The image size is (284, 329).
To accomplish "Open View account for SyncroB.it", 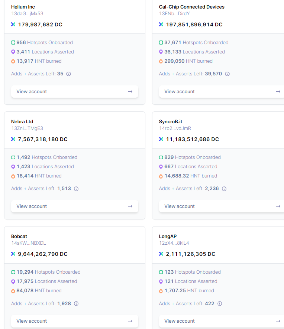I will [x=222, y=206].
